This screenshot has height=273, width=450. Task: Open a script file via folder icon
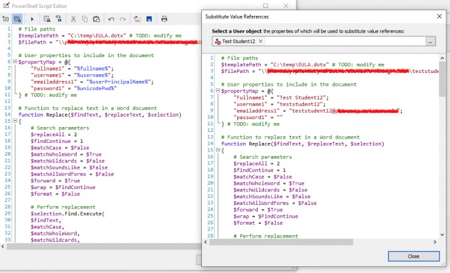click(137, 19)
